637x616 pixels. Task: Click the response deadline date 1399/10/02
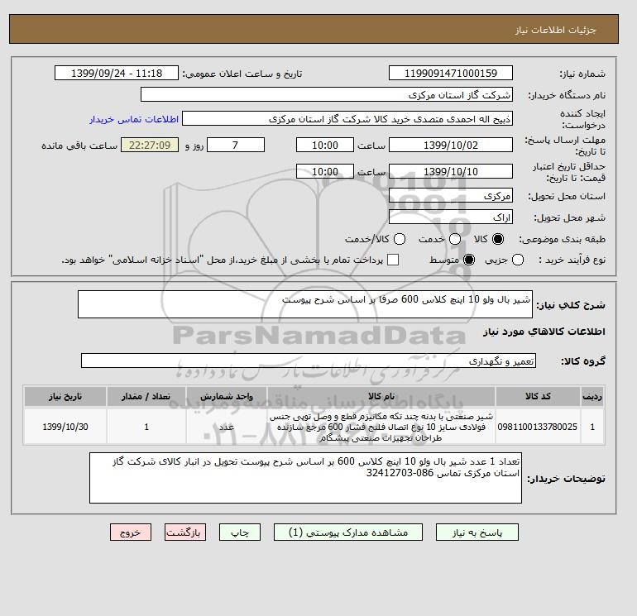click(x=451, y=145)
